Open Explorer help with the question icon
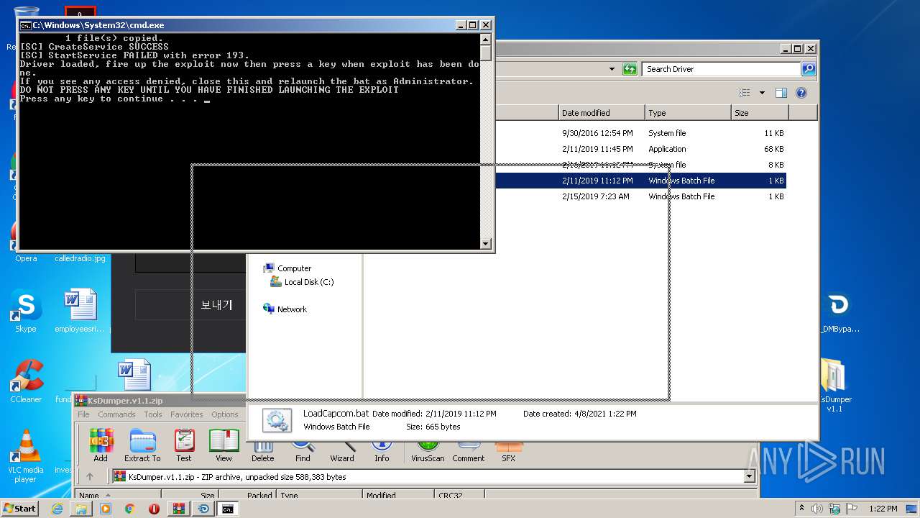The image size is (920, 518). [x=801, y=93]
